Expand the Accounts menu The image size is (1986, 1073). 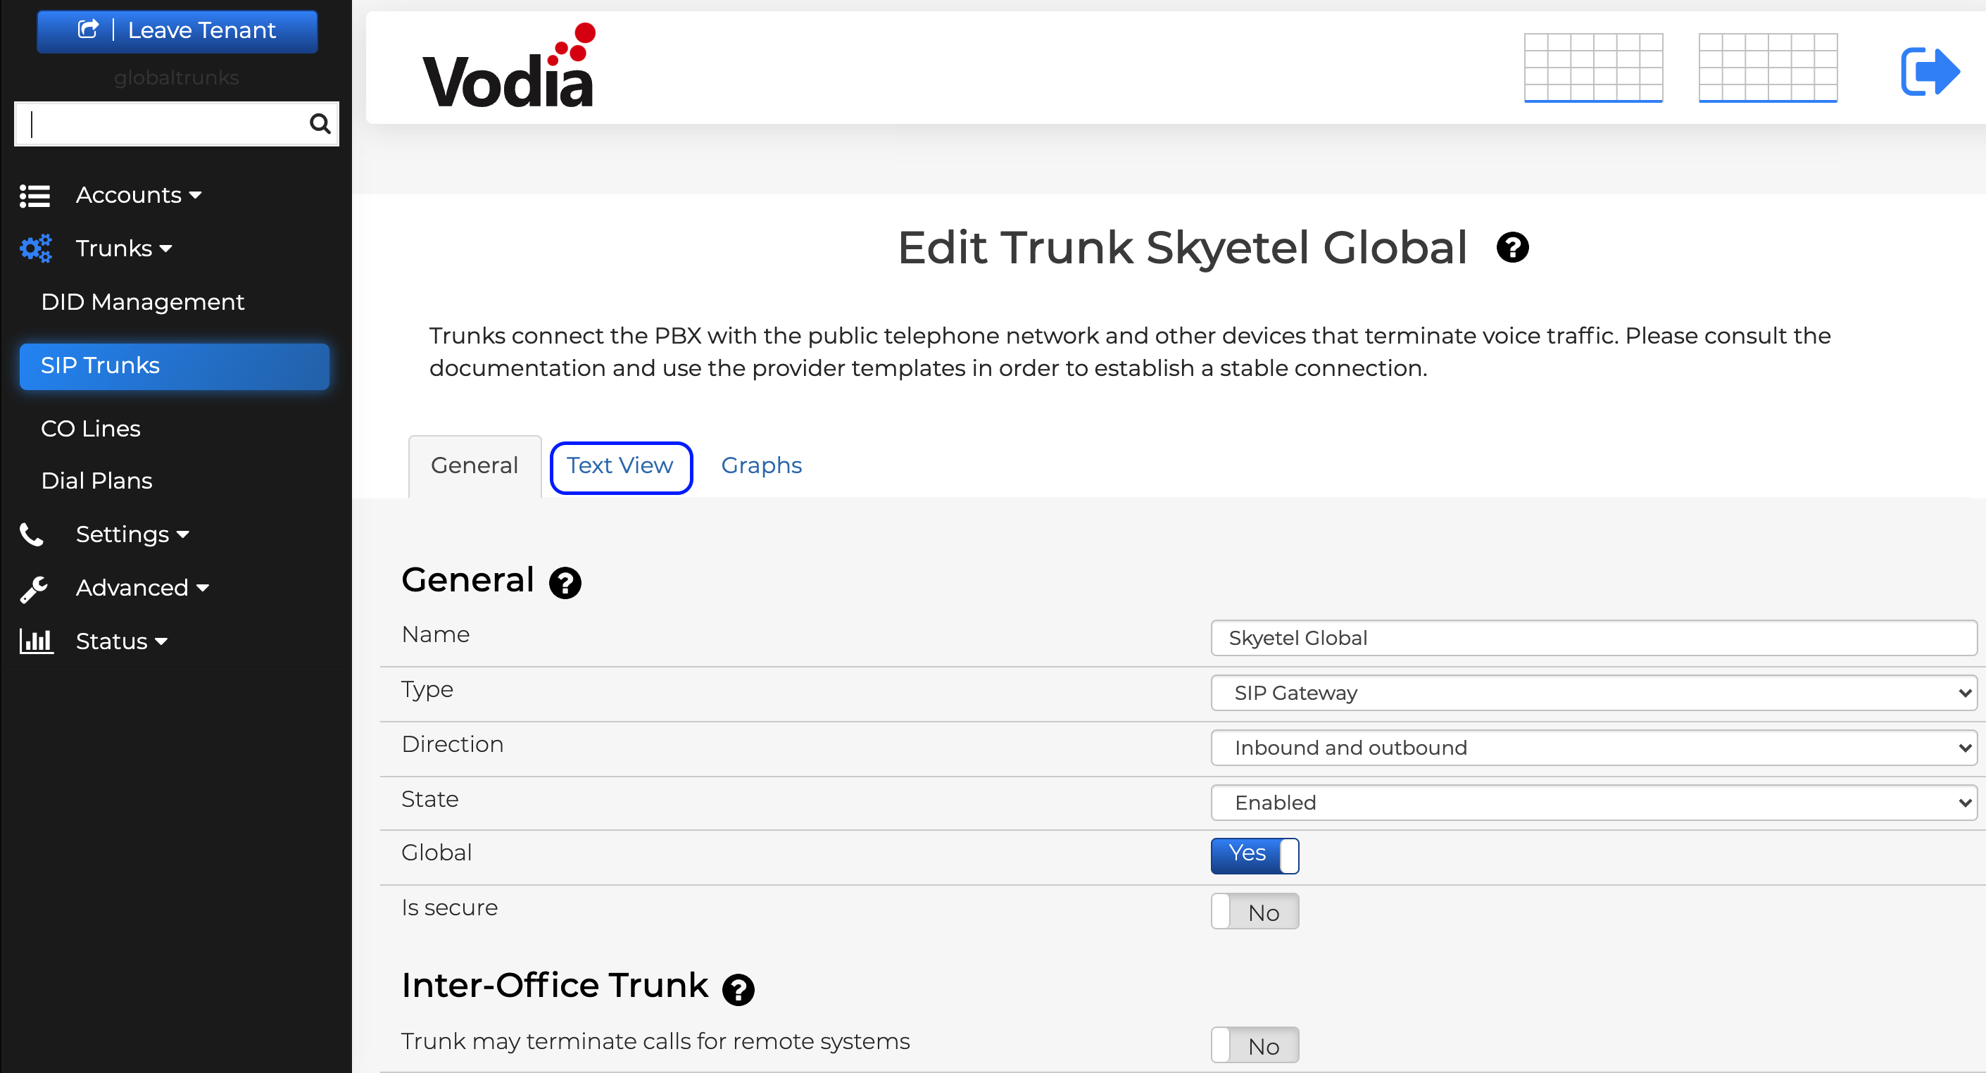pos(139,195)
